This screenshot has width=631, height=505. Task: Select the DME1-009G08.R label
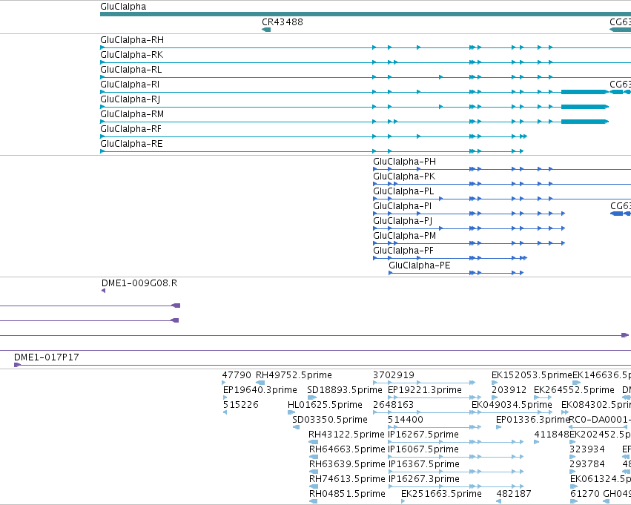pos(139,283)
